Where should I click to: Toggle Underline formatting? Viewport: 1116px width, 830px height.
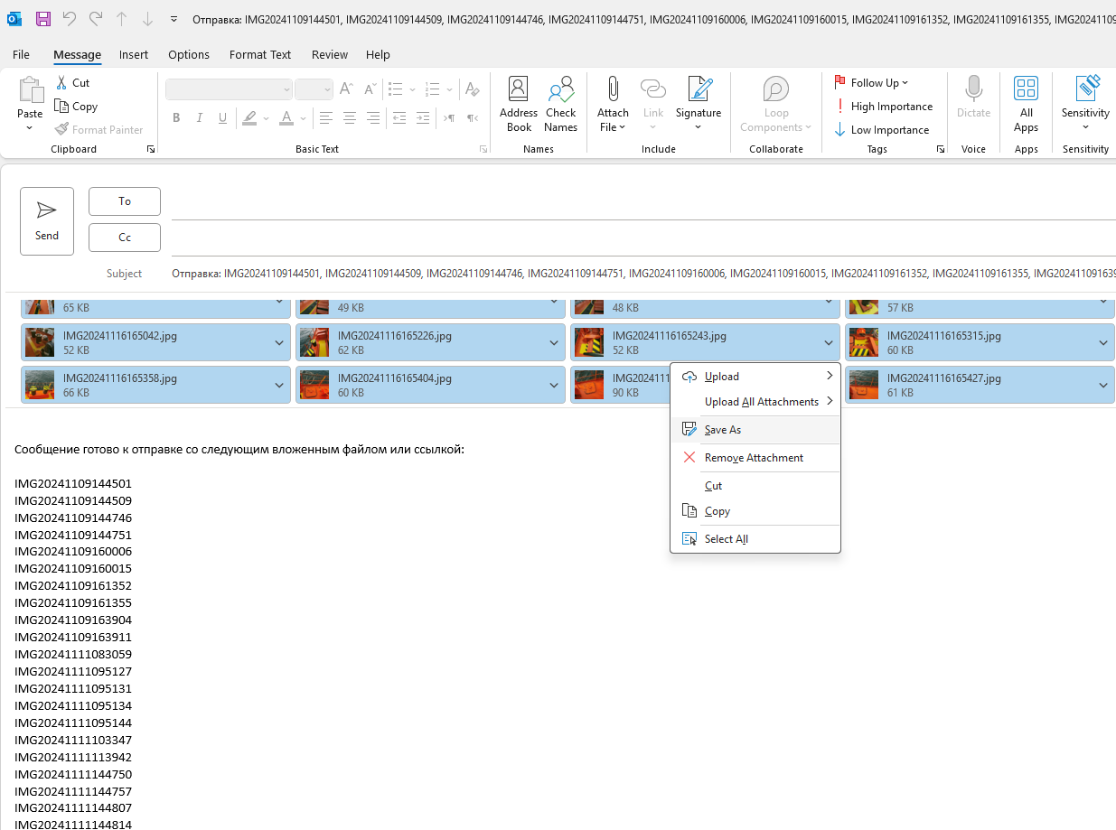[x=223, y=117]
